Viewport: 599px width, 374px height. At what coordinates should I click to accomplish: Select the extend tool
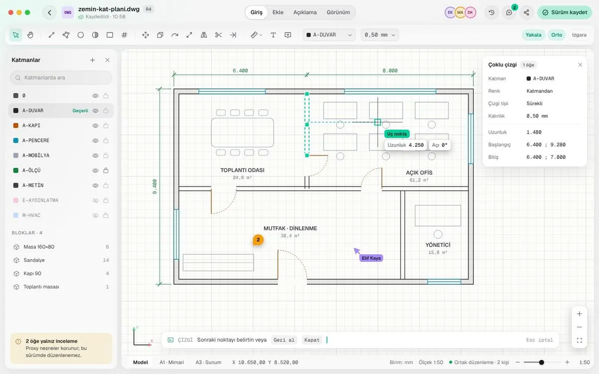233,35
